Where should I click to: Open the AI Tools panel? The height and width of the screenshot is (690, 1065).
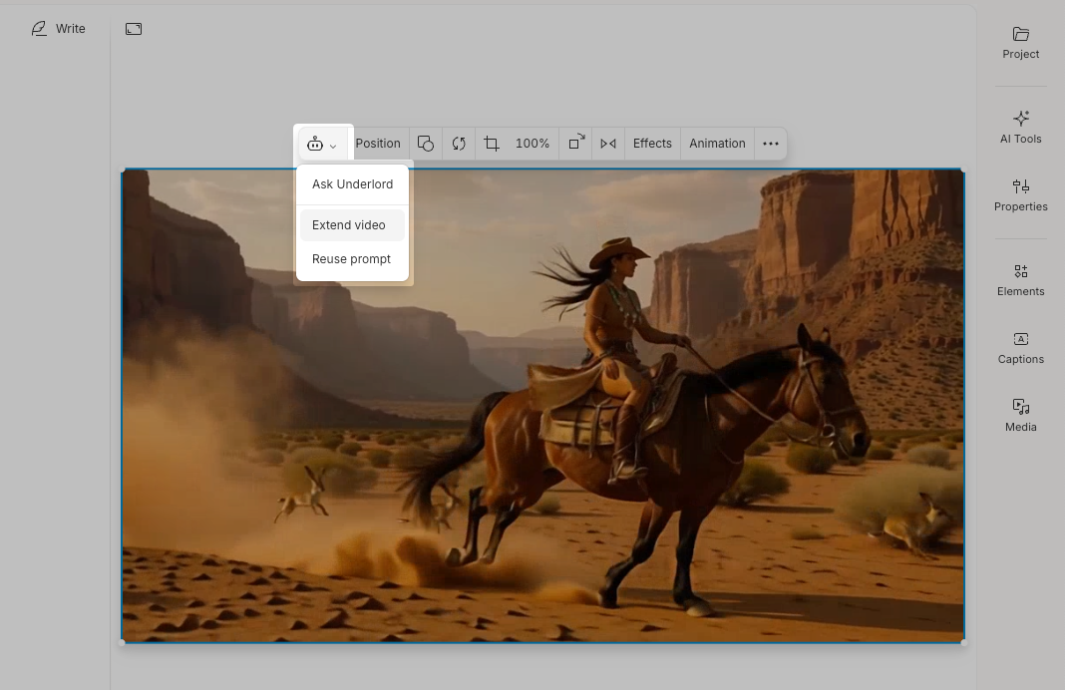1020,126
